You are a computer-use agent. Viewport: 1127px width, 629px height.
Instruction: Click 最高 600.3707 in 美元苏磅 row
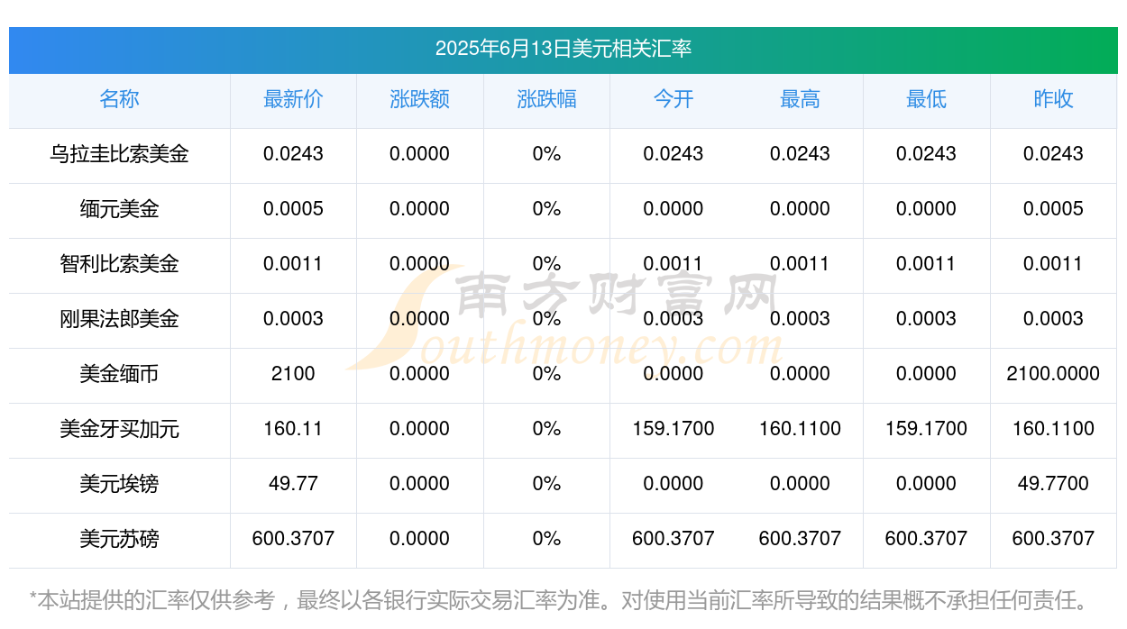pyautogui.click(x=800, y=539)
